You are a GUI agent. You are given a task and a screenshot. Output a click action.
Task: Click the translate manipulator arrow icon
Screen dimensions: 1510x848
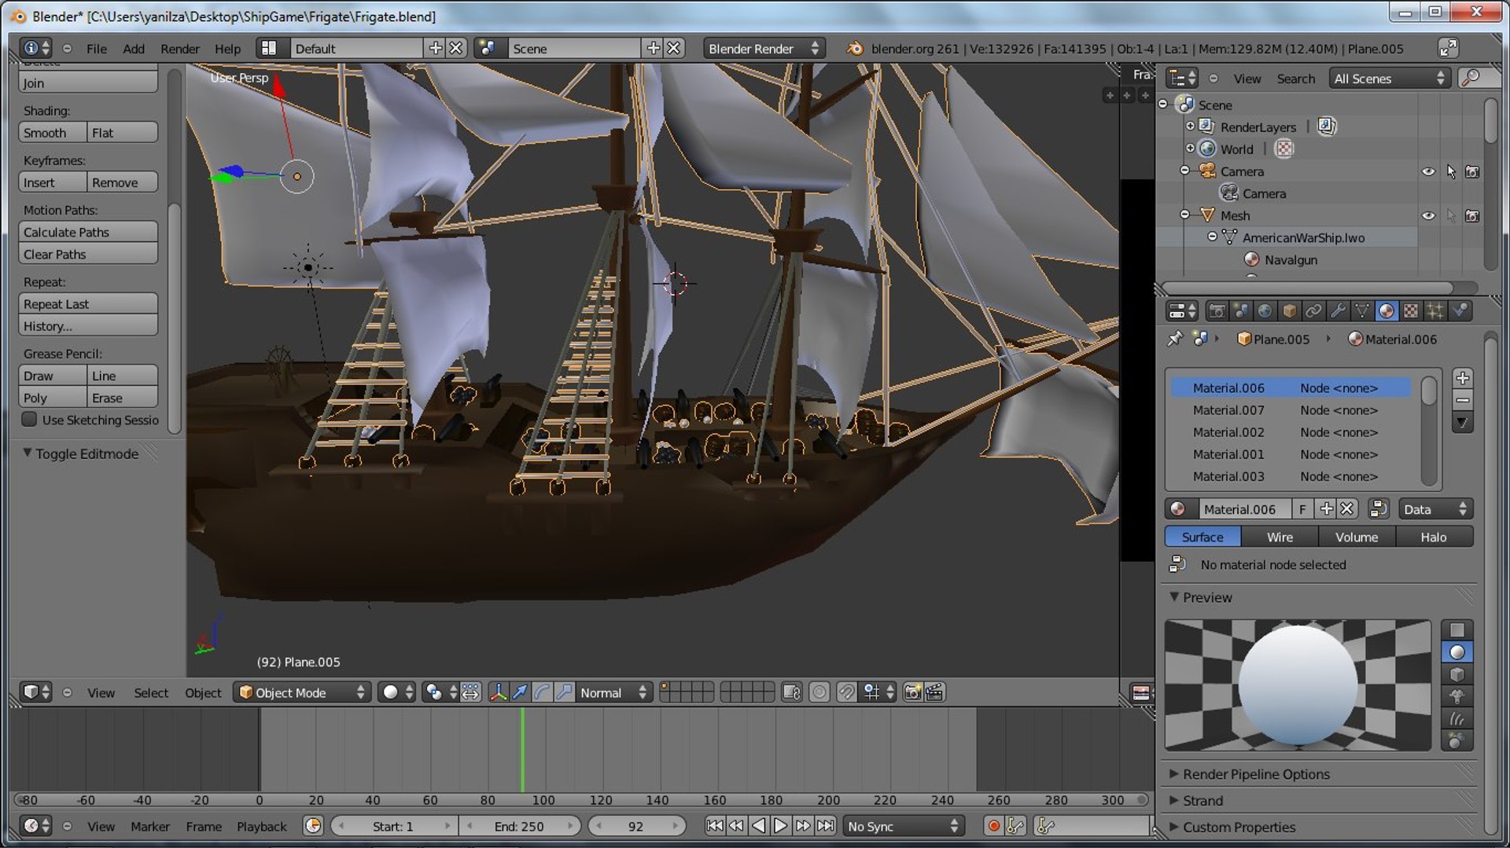click(x=520, y=692)
